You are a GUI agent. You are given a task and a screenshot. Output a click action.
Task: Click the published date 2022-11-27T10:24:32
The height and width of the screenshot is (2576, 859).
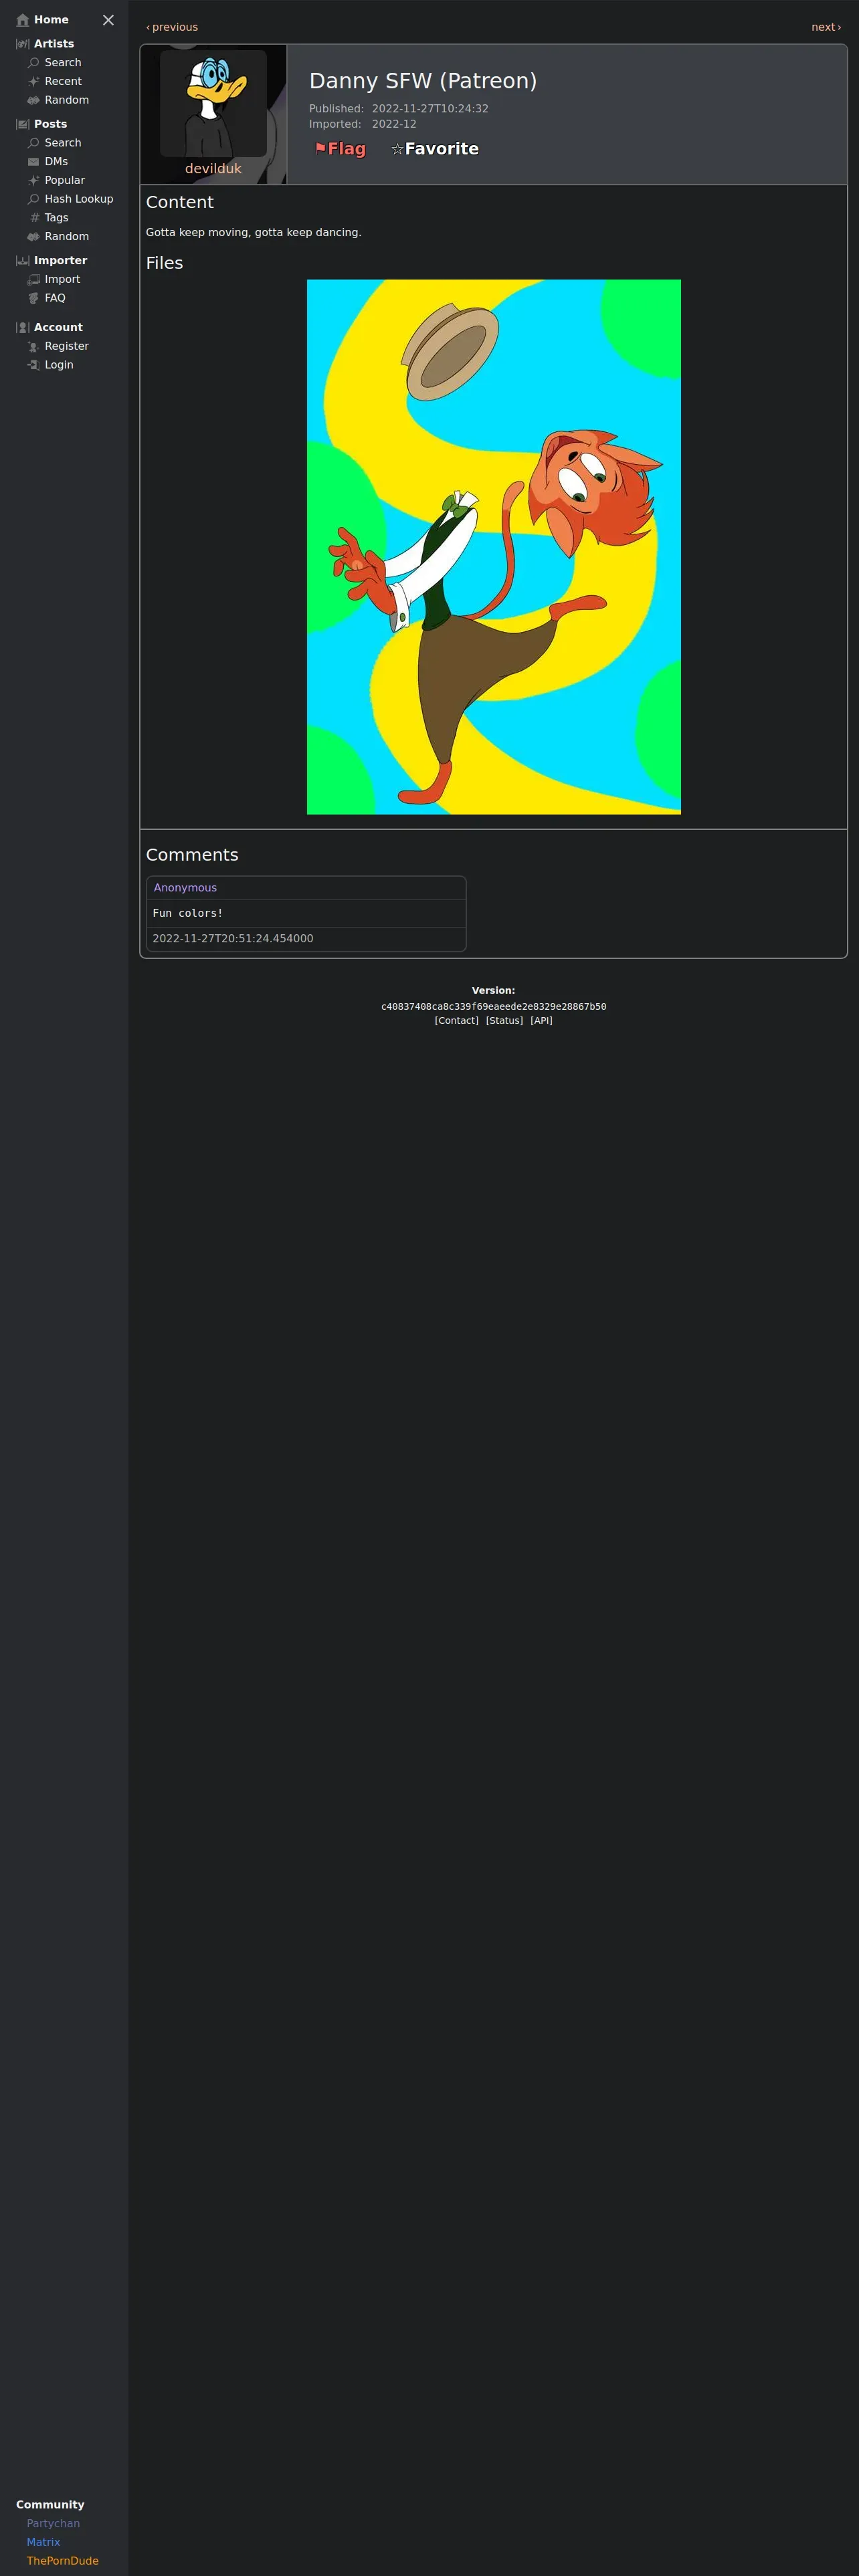pos(430,109)
